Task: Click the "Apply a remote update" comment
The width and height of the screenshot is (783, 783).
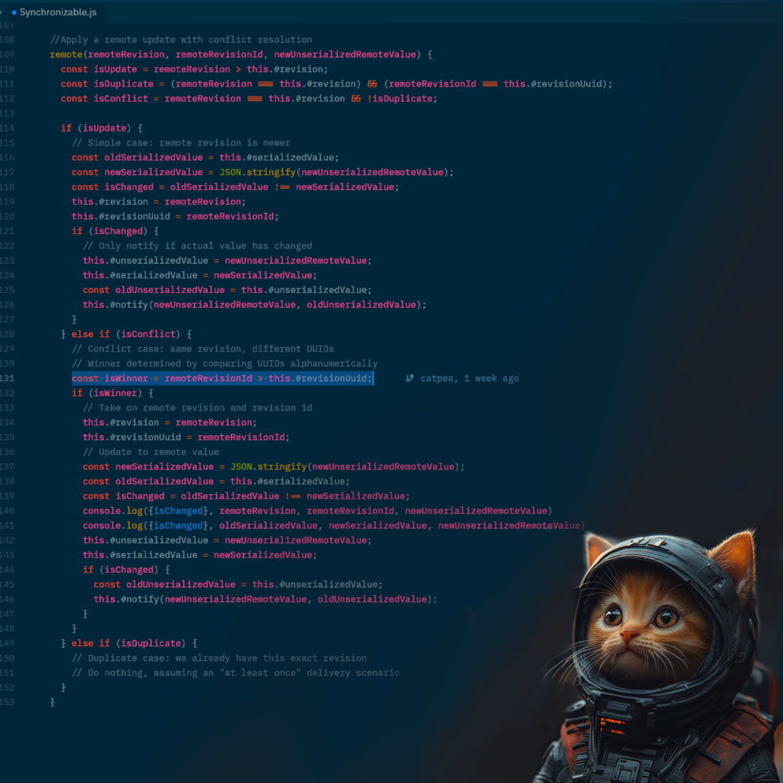Action: click(x=180, y=40)
